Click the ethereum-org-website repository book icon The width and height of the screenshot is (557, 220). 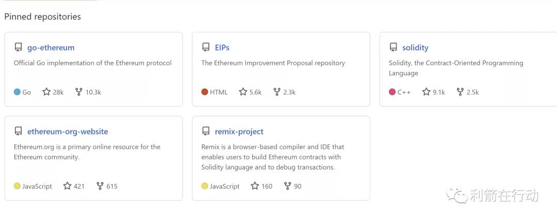tap(18, 131)
